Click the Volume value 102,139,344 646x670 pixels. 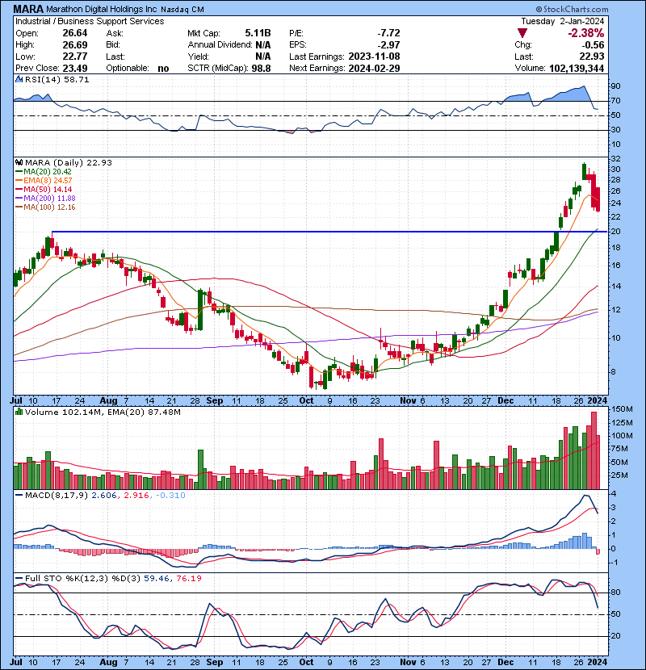pos(577,69)
